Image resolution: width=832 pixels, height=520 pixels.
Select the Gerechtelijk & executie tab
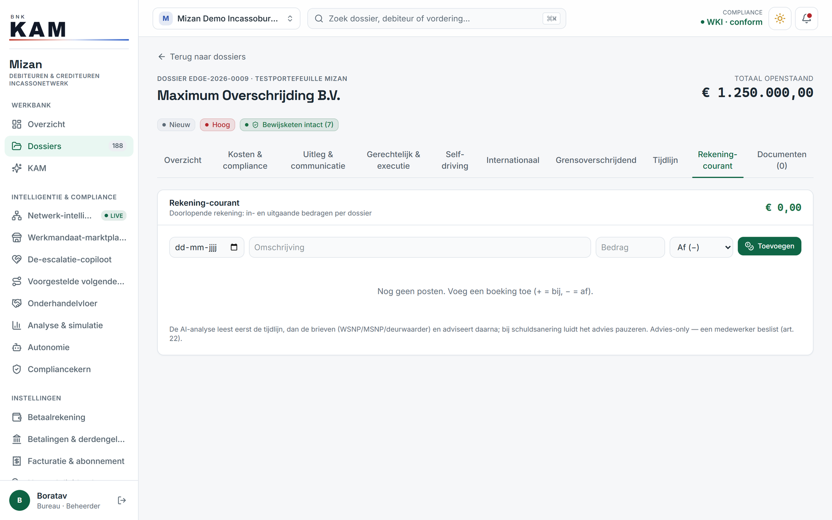pos(393,160)
